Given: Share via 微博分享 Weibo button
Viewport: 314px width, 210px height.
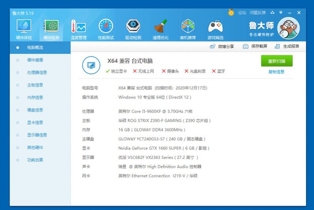Looking at the screenshot, I should pyautogui.click(x=222, y=46).
